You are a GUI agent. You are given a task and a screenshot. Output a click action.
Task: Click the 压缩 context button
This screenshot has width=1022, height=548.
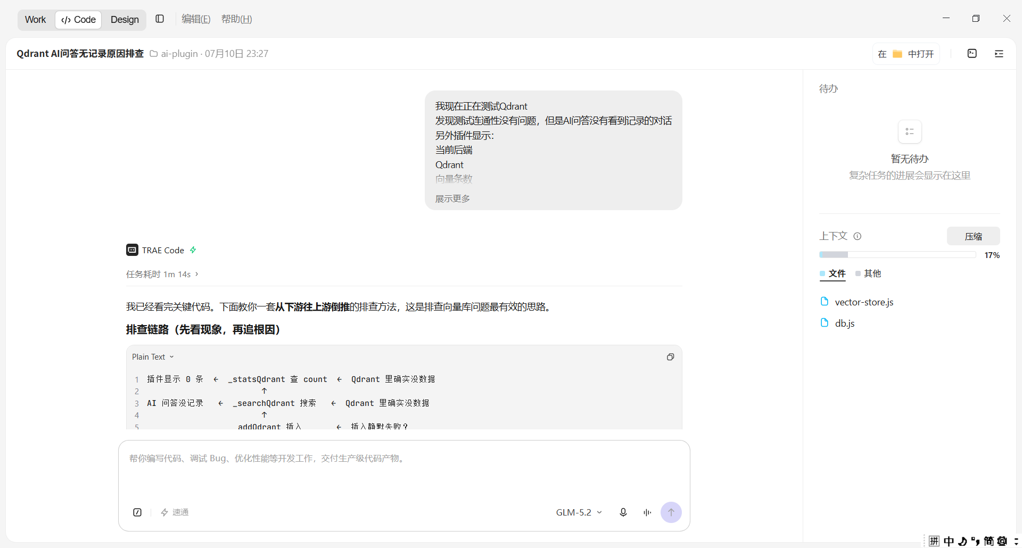(x=974, y=236)
